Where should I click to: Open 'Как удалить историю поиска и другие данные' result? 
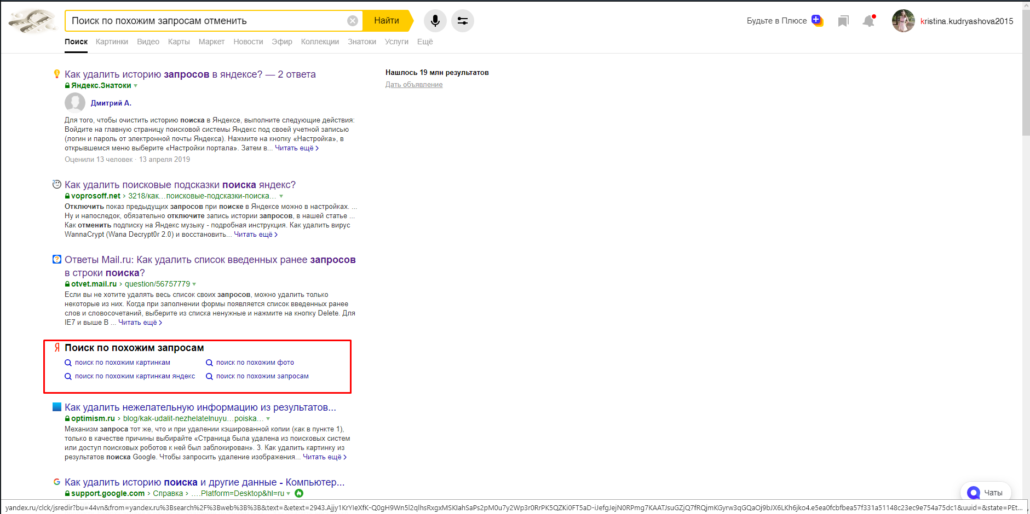point(205,482)
